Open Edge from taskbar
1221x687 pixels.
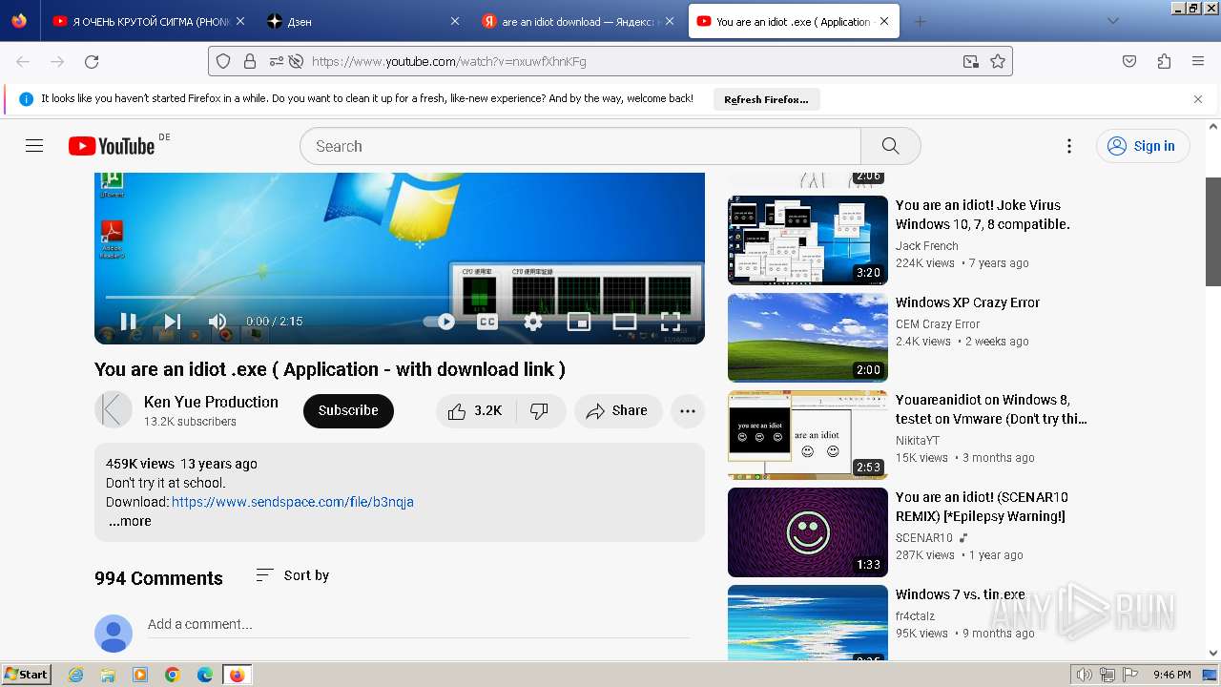click(205, 675)
